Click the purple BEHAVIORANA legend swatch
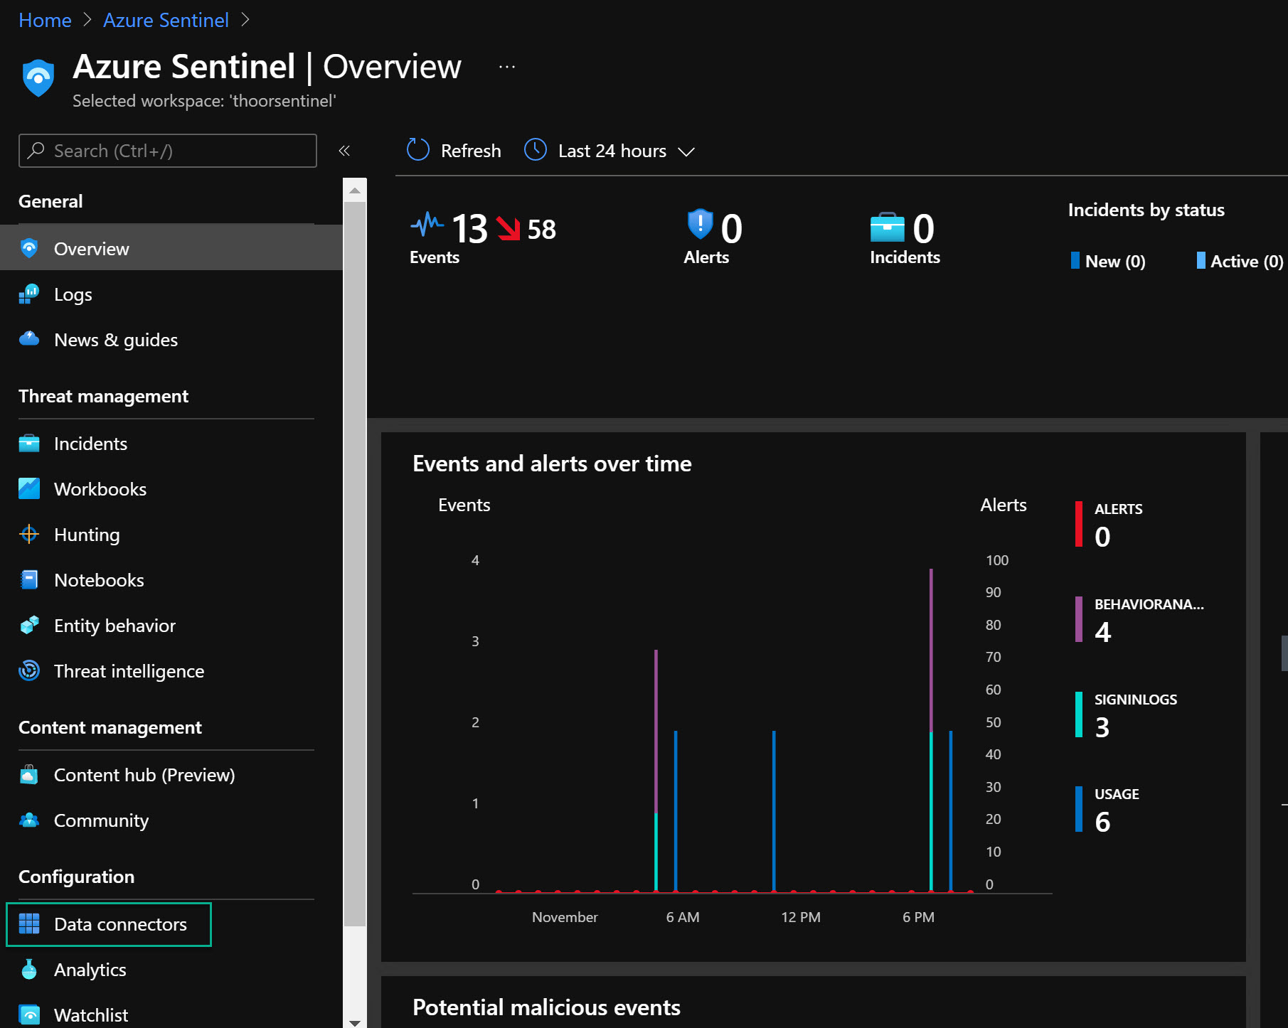The width and height of the screenshot is (1288, 1028). 1079,619
